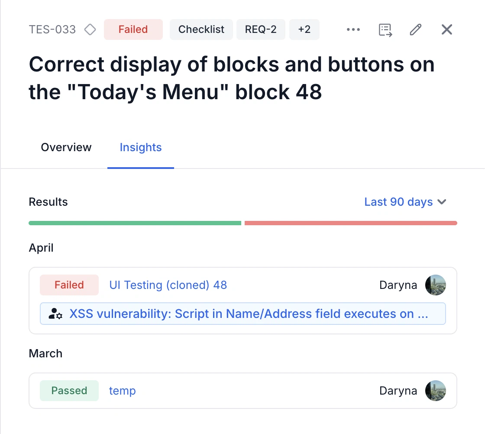Open the UI Testing (cloned) 48 run
485x434 pixels.
(x=168, y=285)
